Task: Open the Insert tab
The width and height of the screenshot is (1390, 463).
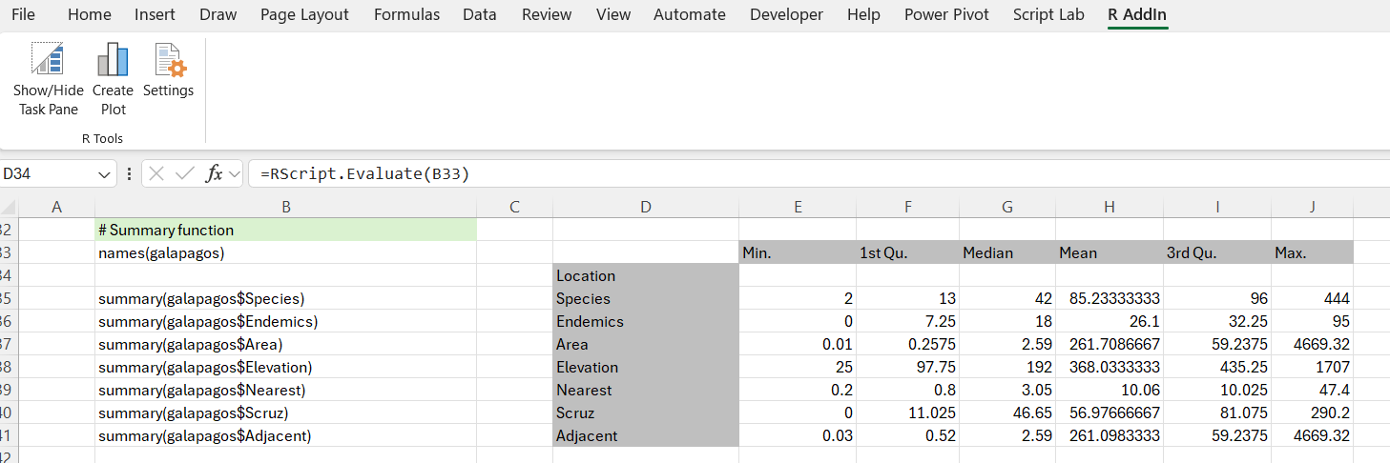Action: [155, 14]
